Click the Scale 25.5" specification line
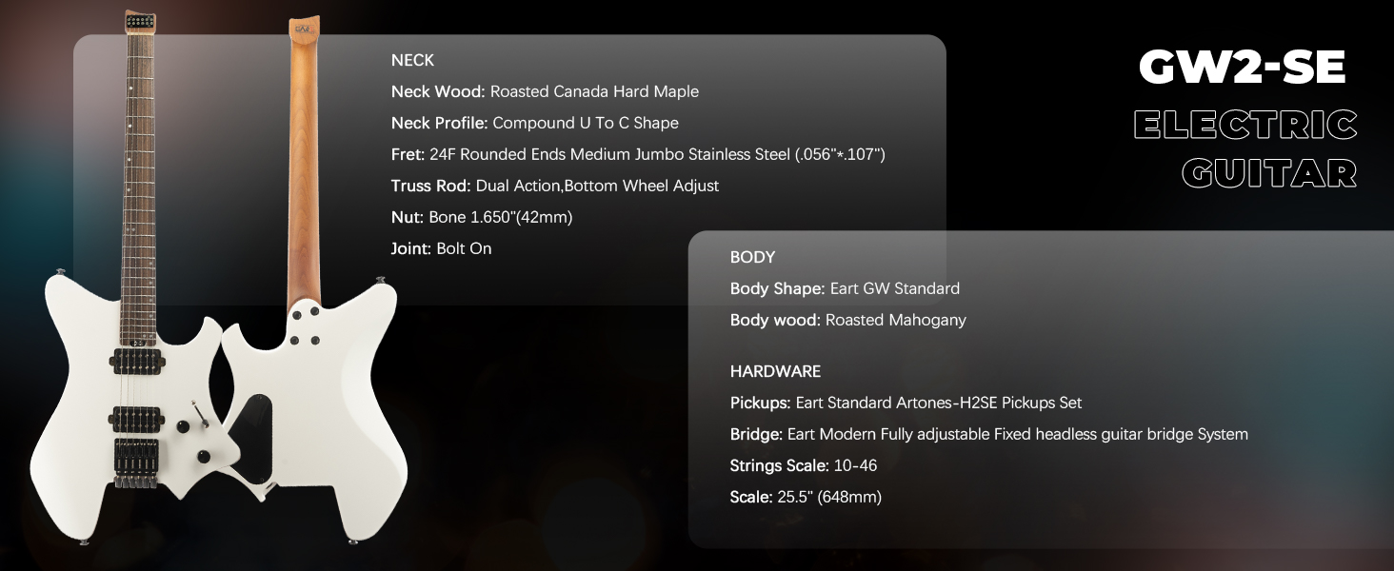Image resolution: width=1394 pixels, height=571 pixels. (805, 497)
